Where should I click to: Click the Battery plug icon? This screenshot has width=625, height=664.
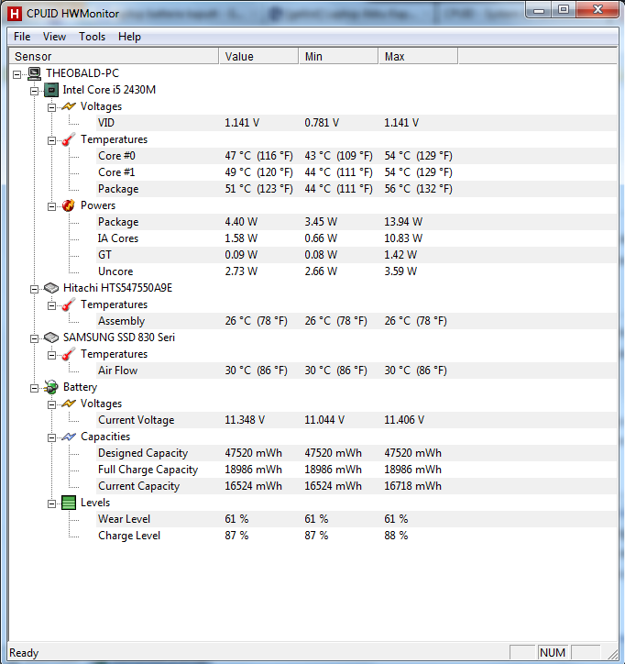click(x=51, y=387)
